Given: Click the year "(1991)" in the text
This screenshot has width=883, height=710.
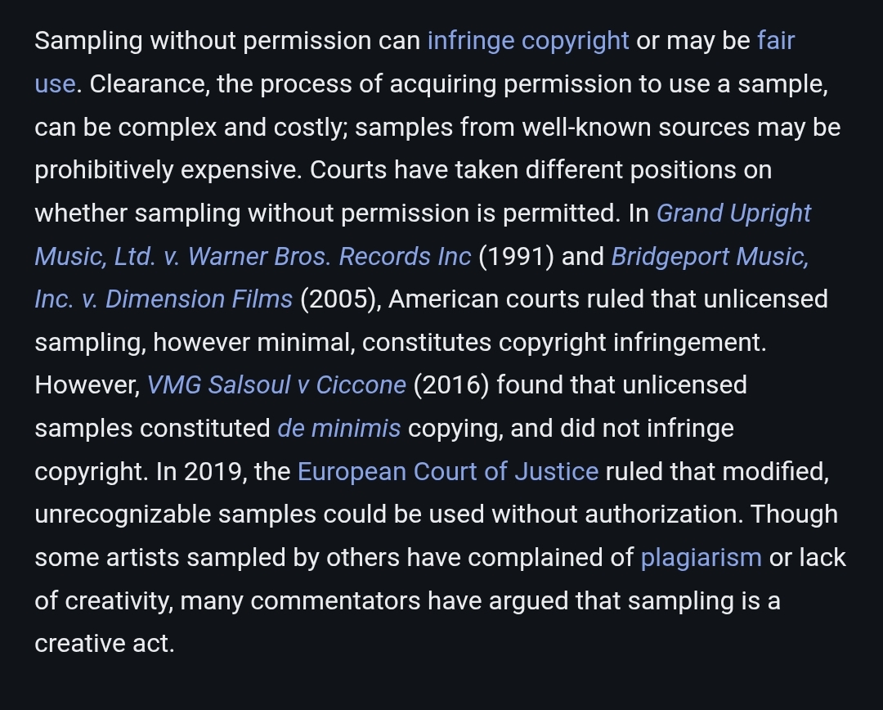Looking at the screenshot, I should pos(516,256).
